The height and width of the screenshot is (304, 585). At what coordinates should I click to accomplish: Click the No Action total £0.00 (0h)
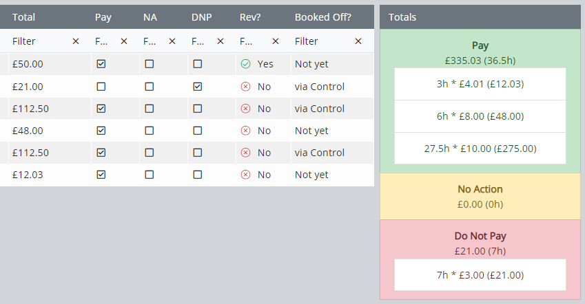pyautogui.click(x=480, y=204)
